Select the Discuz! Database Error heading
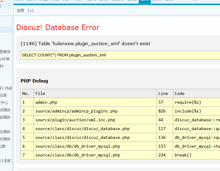Viewport: 220px width, 171px height. click(58, 27)
